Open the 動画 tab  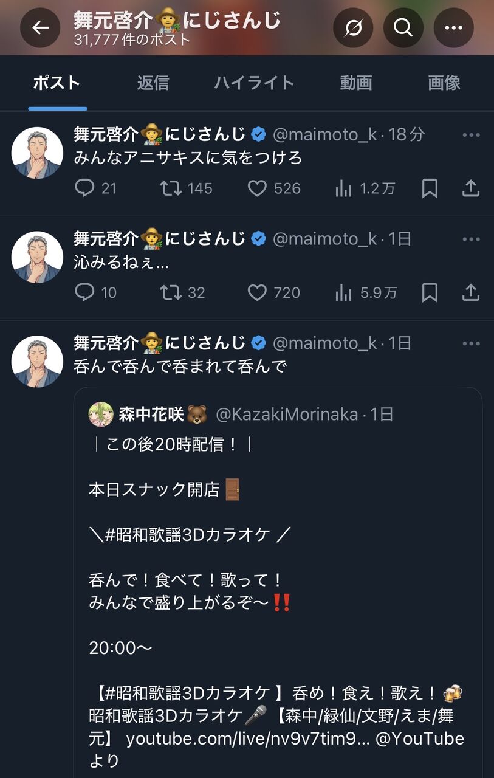(355, 83)
